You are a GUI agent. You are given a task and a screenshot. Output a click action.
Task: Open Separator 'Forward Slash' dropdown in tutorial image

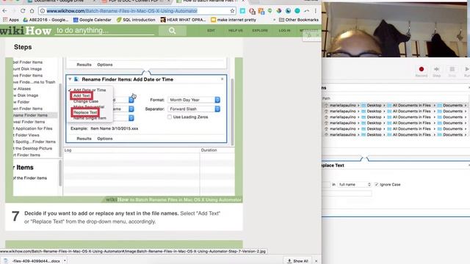(x=194, y=109)
